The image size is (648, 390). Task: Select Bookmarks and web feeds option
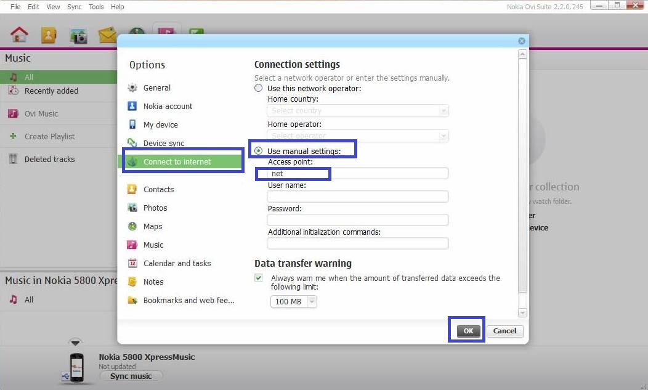pos(189,300)
